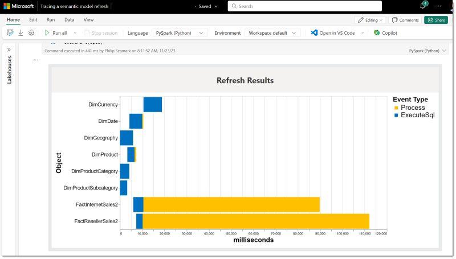Open the notifications bell
The height and width of the screenshot is (259, 456).
424,6
